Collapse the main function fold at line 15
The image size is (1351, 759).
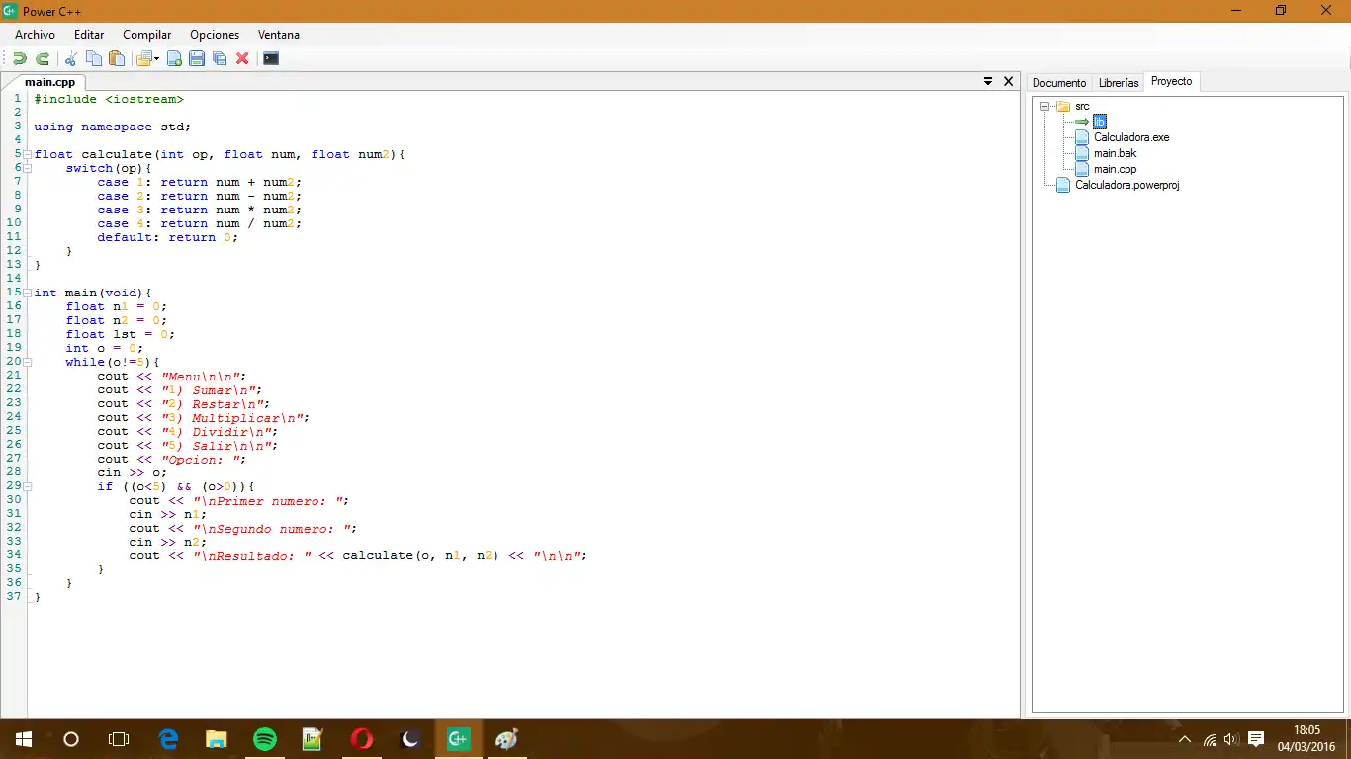point(28,293)
